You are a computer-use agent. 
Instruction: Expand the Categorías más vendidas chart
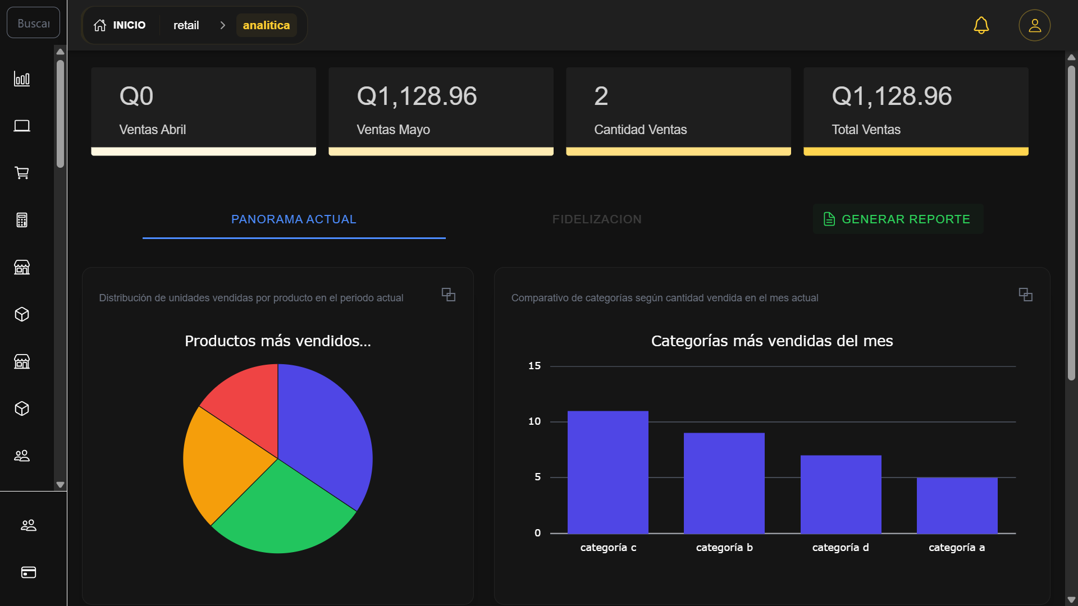1026,295
